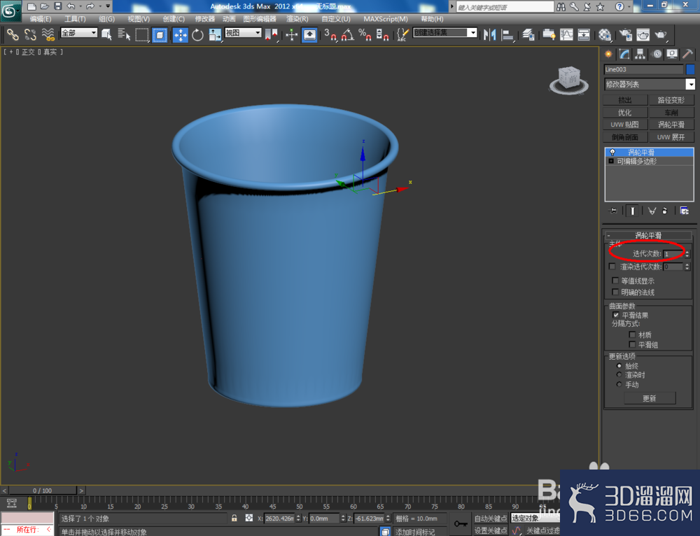Viewport: 700px width, 536px height.
Task: Switch to the Hierarchy command panel tab
Action: pyautogui.click(x=640, y=54)
